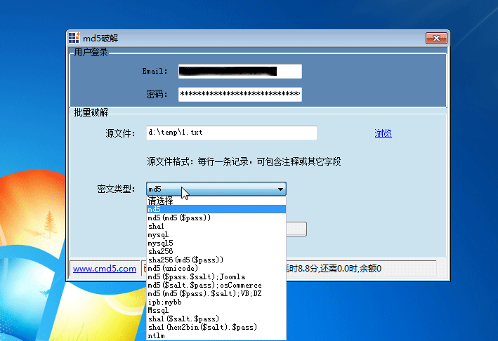The image size is (498, 341).
Task: Collapse the 密文类型 dropdown arrow
Action: [x=280, y=189]
